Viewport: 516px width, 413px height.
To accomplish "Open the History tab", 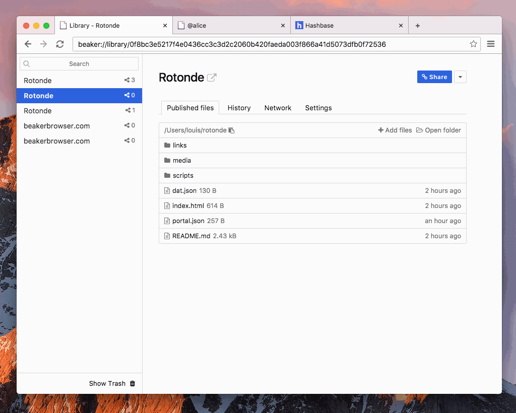I will [x=239, y=108].
